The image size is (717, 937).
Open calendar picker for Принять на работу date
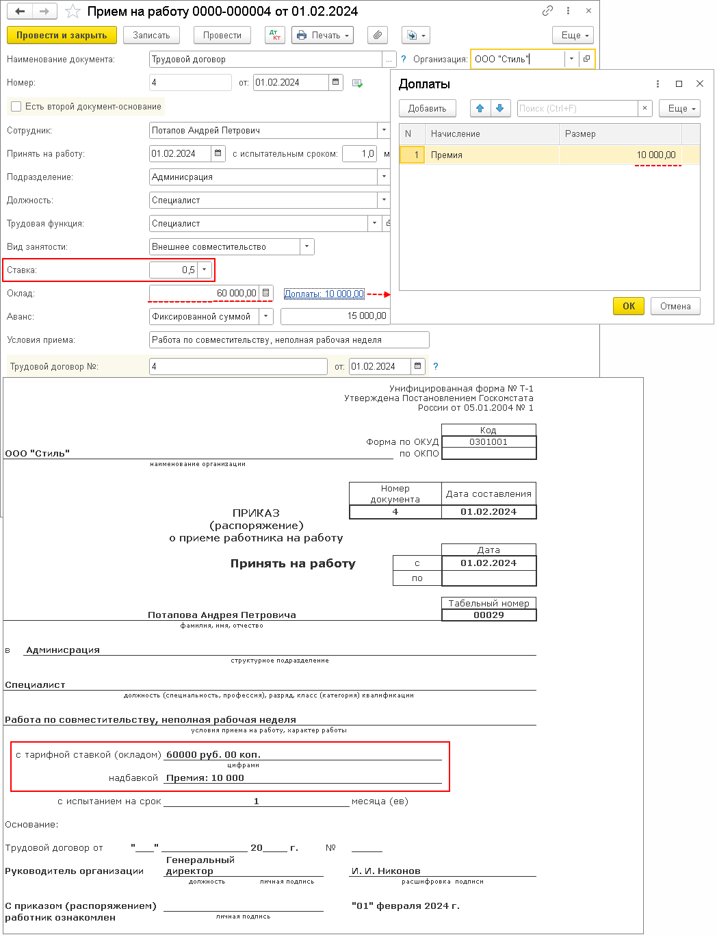click(218, 153)
